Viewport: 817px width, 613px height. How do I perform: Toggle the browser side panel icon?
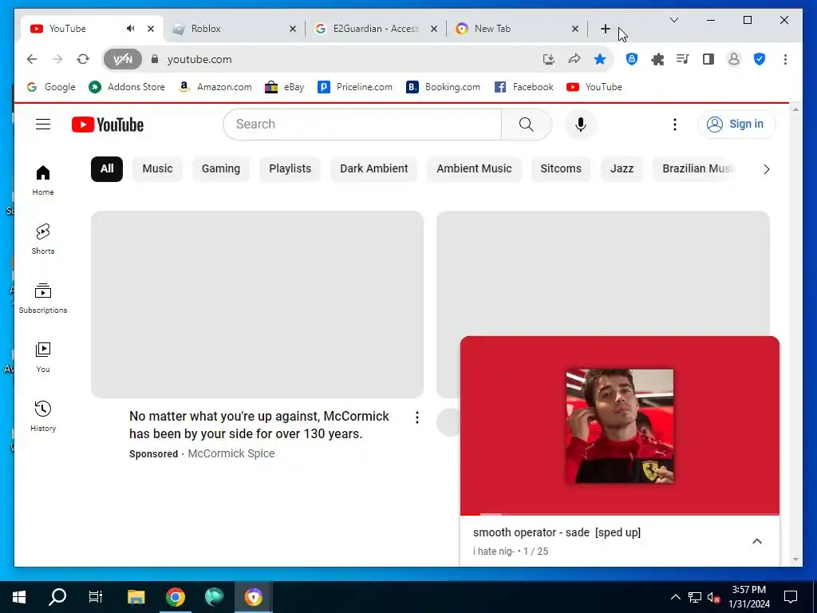click(x=708, y=59)
